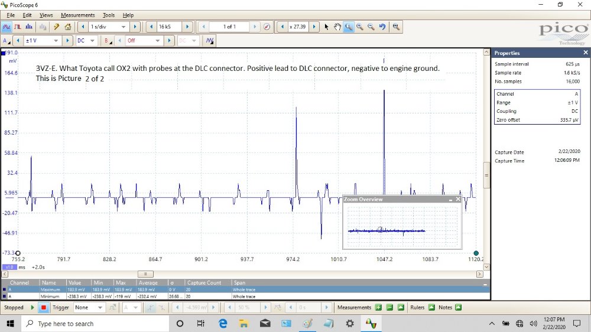Image resolution: width=591 pixels, height=332 pixels.
Task: Decrease 16 kS sample count arrow
Action: pos(151,27)
